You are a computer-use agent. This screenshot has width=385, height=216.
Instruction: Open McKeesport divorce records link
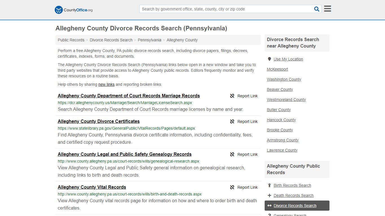(x=277, y=69)
